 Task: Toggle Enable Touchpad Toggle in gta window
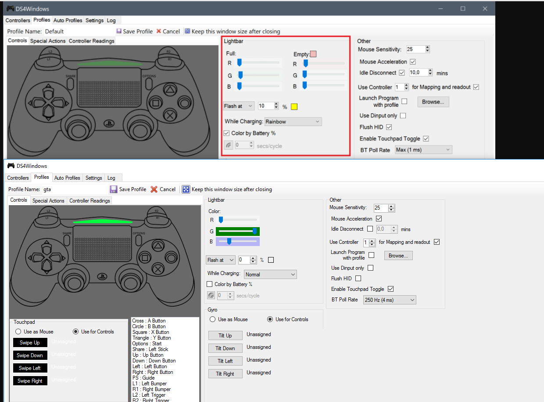[x=391, y=289]
